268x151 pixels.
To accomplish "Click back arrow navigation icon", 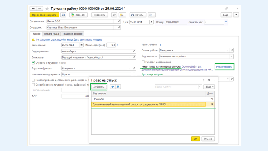I will 33,8.
